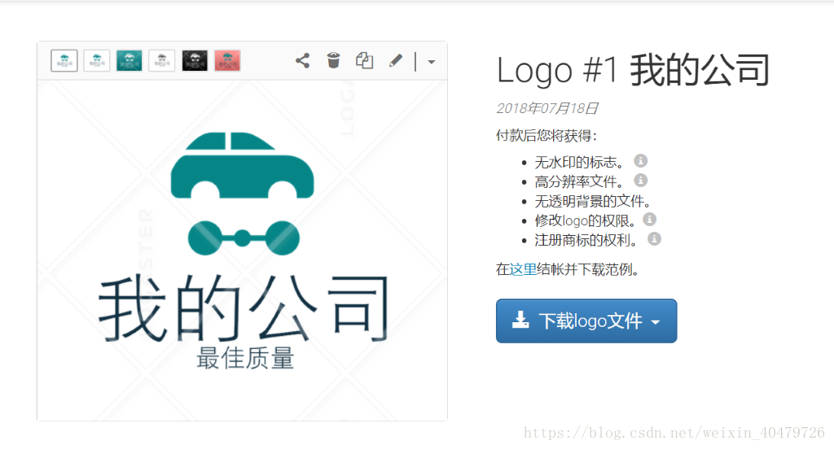Click the Logo #1 我的公司 heading
Image resolution: width=834 pixels, height=449 pixels.
pos(634,70)
